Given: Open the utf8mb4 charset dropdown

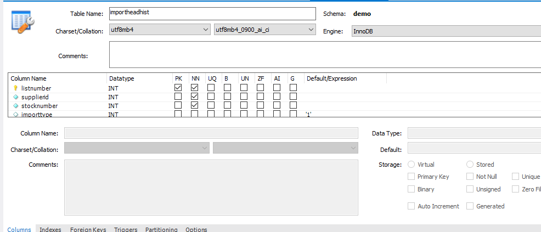Looking at the screenshot, I should (160, 30).
